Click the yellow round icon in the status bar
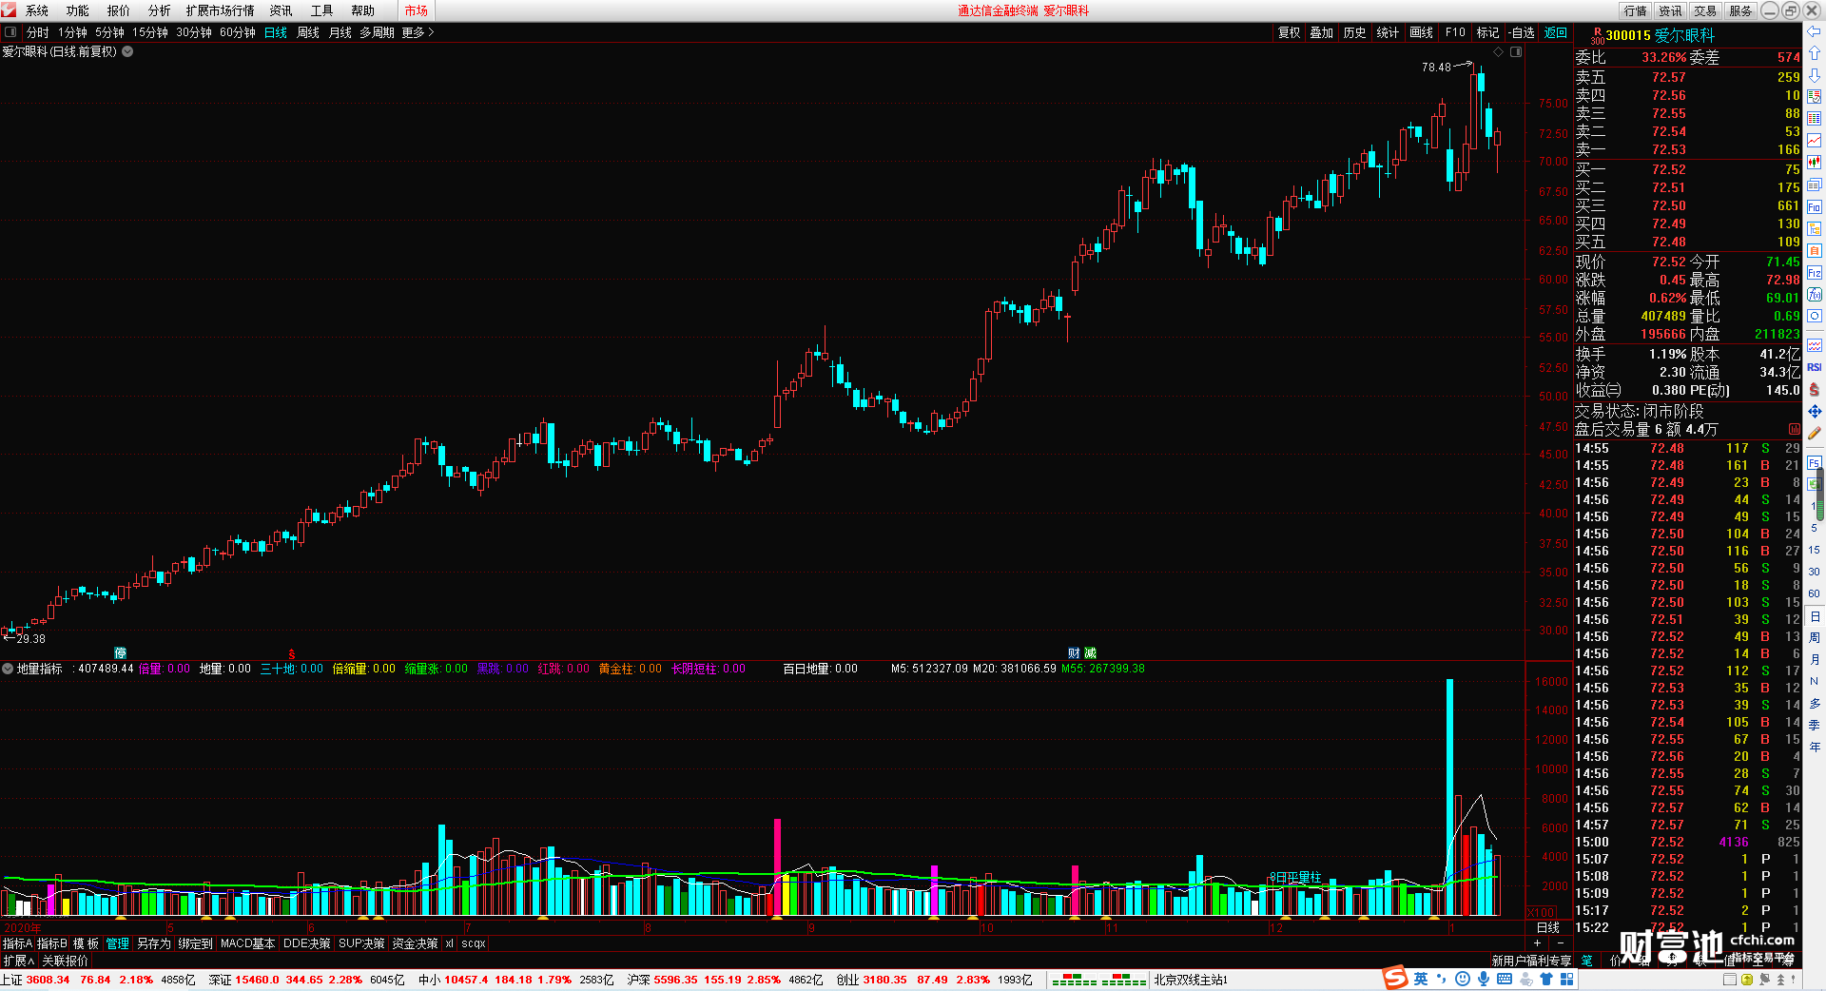 [1747, 980]
